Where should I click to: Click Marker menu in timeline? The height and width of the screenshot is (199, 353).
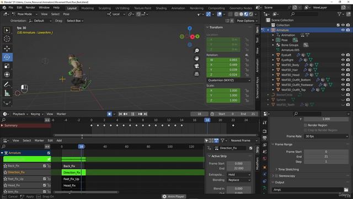pos(61,114)
